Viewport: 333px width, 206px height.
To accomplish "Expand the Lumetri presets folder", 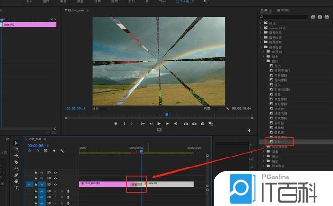I will coord(260,28).
